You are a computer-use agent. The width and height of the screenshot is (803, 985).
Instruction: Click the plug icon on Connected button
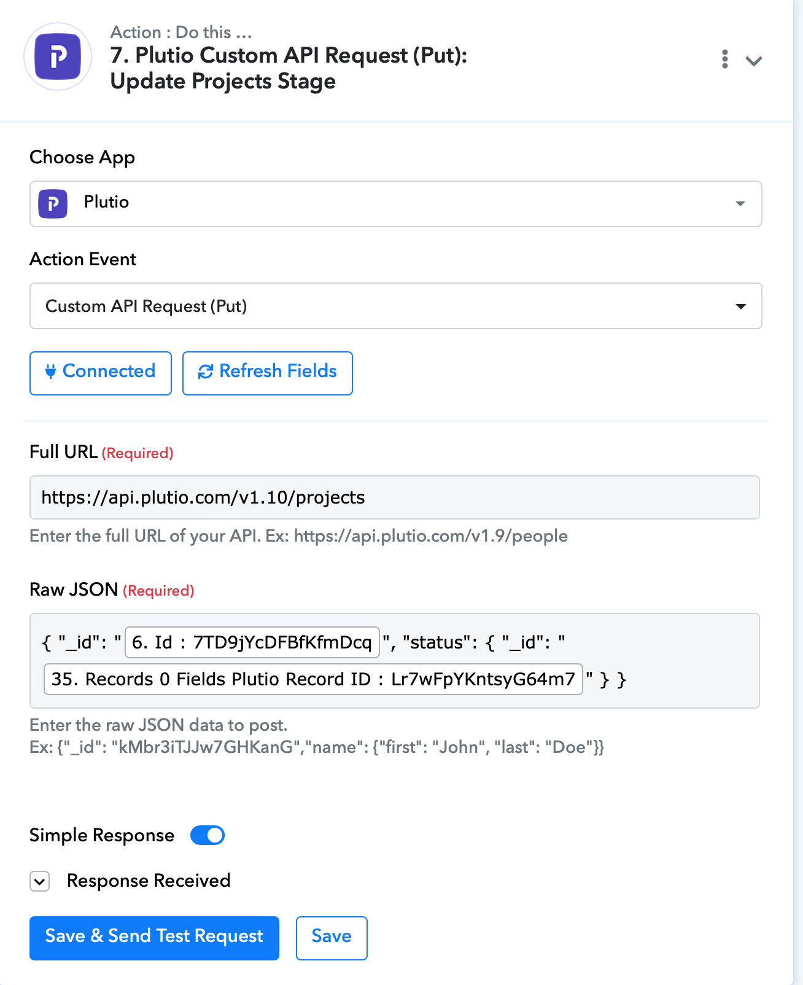point(51,371)
